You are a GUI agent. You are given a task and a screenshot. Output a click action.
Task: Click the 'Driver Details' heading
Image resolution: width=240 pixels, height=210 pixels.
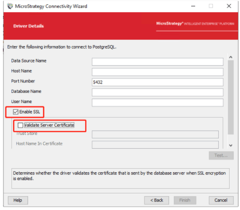coord(29,26)
